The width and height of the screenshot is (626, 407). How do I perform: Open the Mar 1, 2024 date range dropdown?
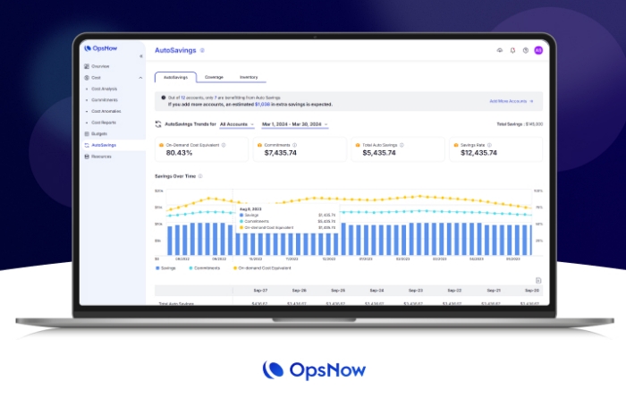click(295, 124)
